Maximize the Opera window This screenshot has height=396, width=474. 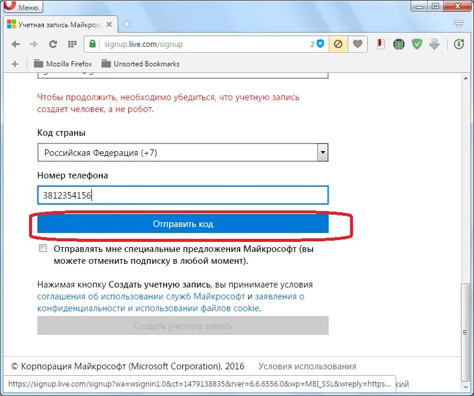(435, 6)
